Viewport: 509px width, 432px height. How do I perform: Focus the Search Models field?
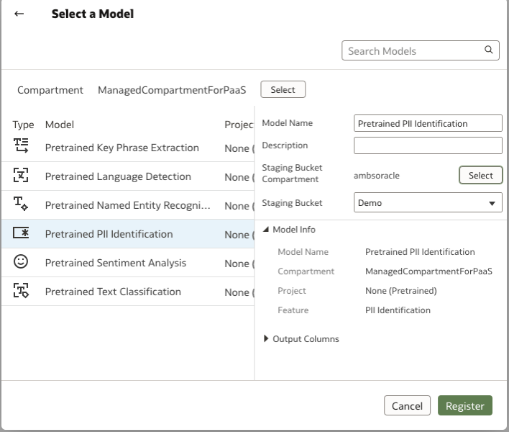coord(413,50)
